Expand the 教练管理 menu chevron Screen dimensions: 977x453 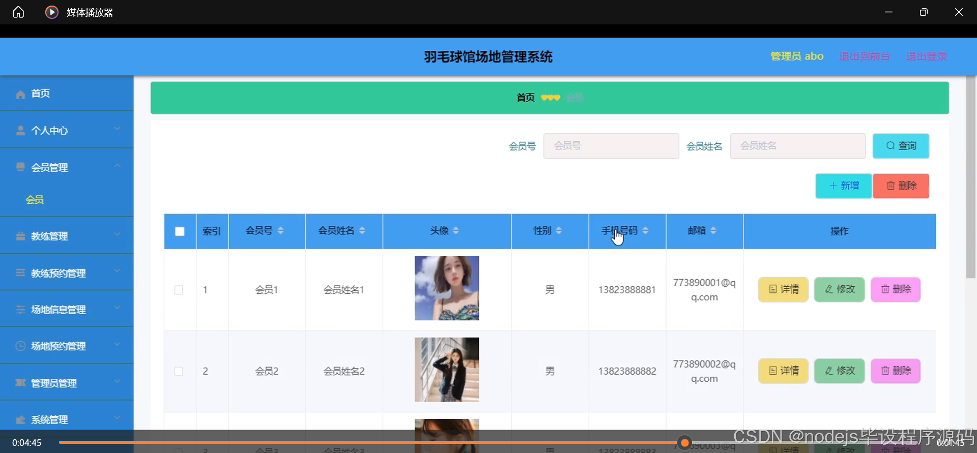117,234
